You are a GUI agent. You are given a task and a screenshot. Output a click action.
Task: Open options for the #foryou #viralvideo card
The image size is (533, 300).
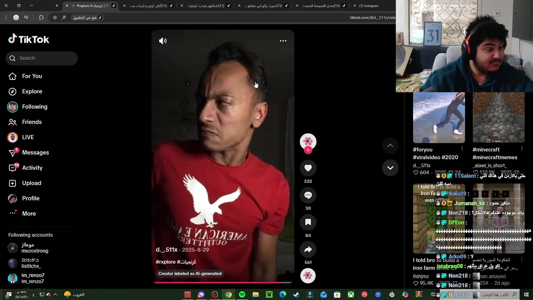pyautogui.click(x=462, y=149)
